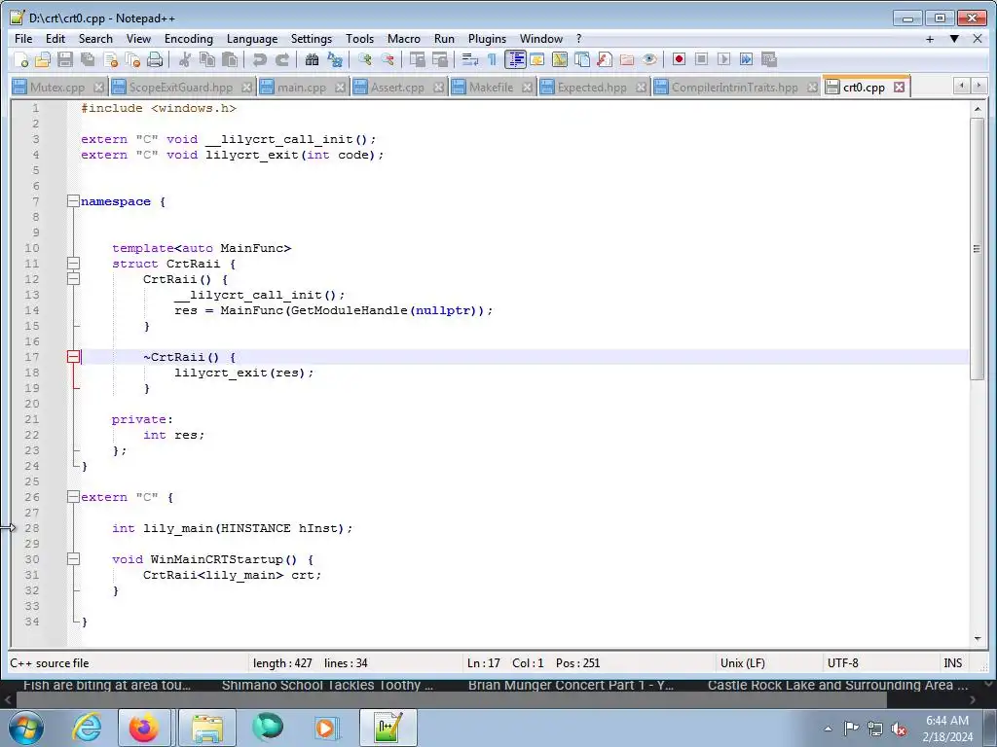Viewport: 997px width, 747px height.
Task: Open Find with the binoculars icon
Action: tap(312, 59)
